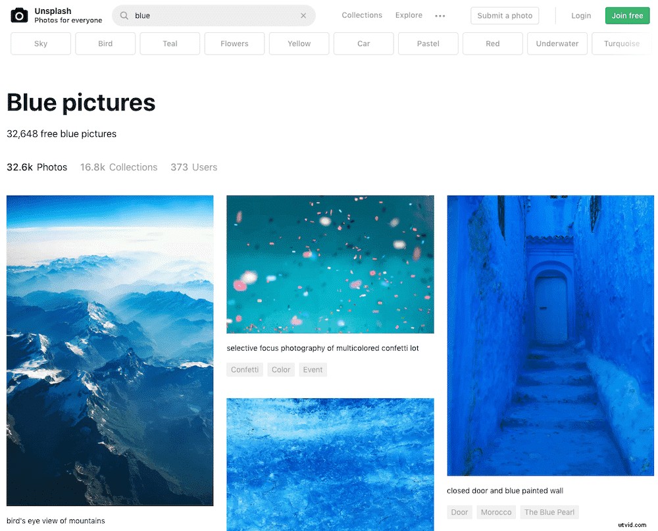The height and width of the screenshot is (531, 658).
Task: Open the Collections navigation link
Action: 361,15
